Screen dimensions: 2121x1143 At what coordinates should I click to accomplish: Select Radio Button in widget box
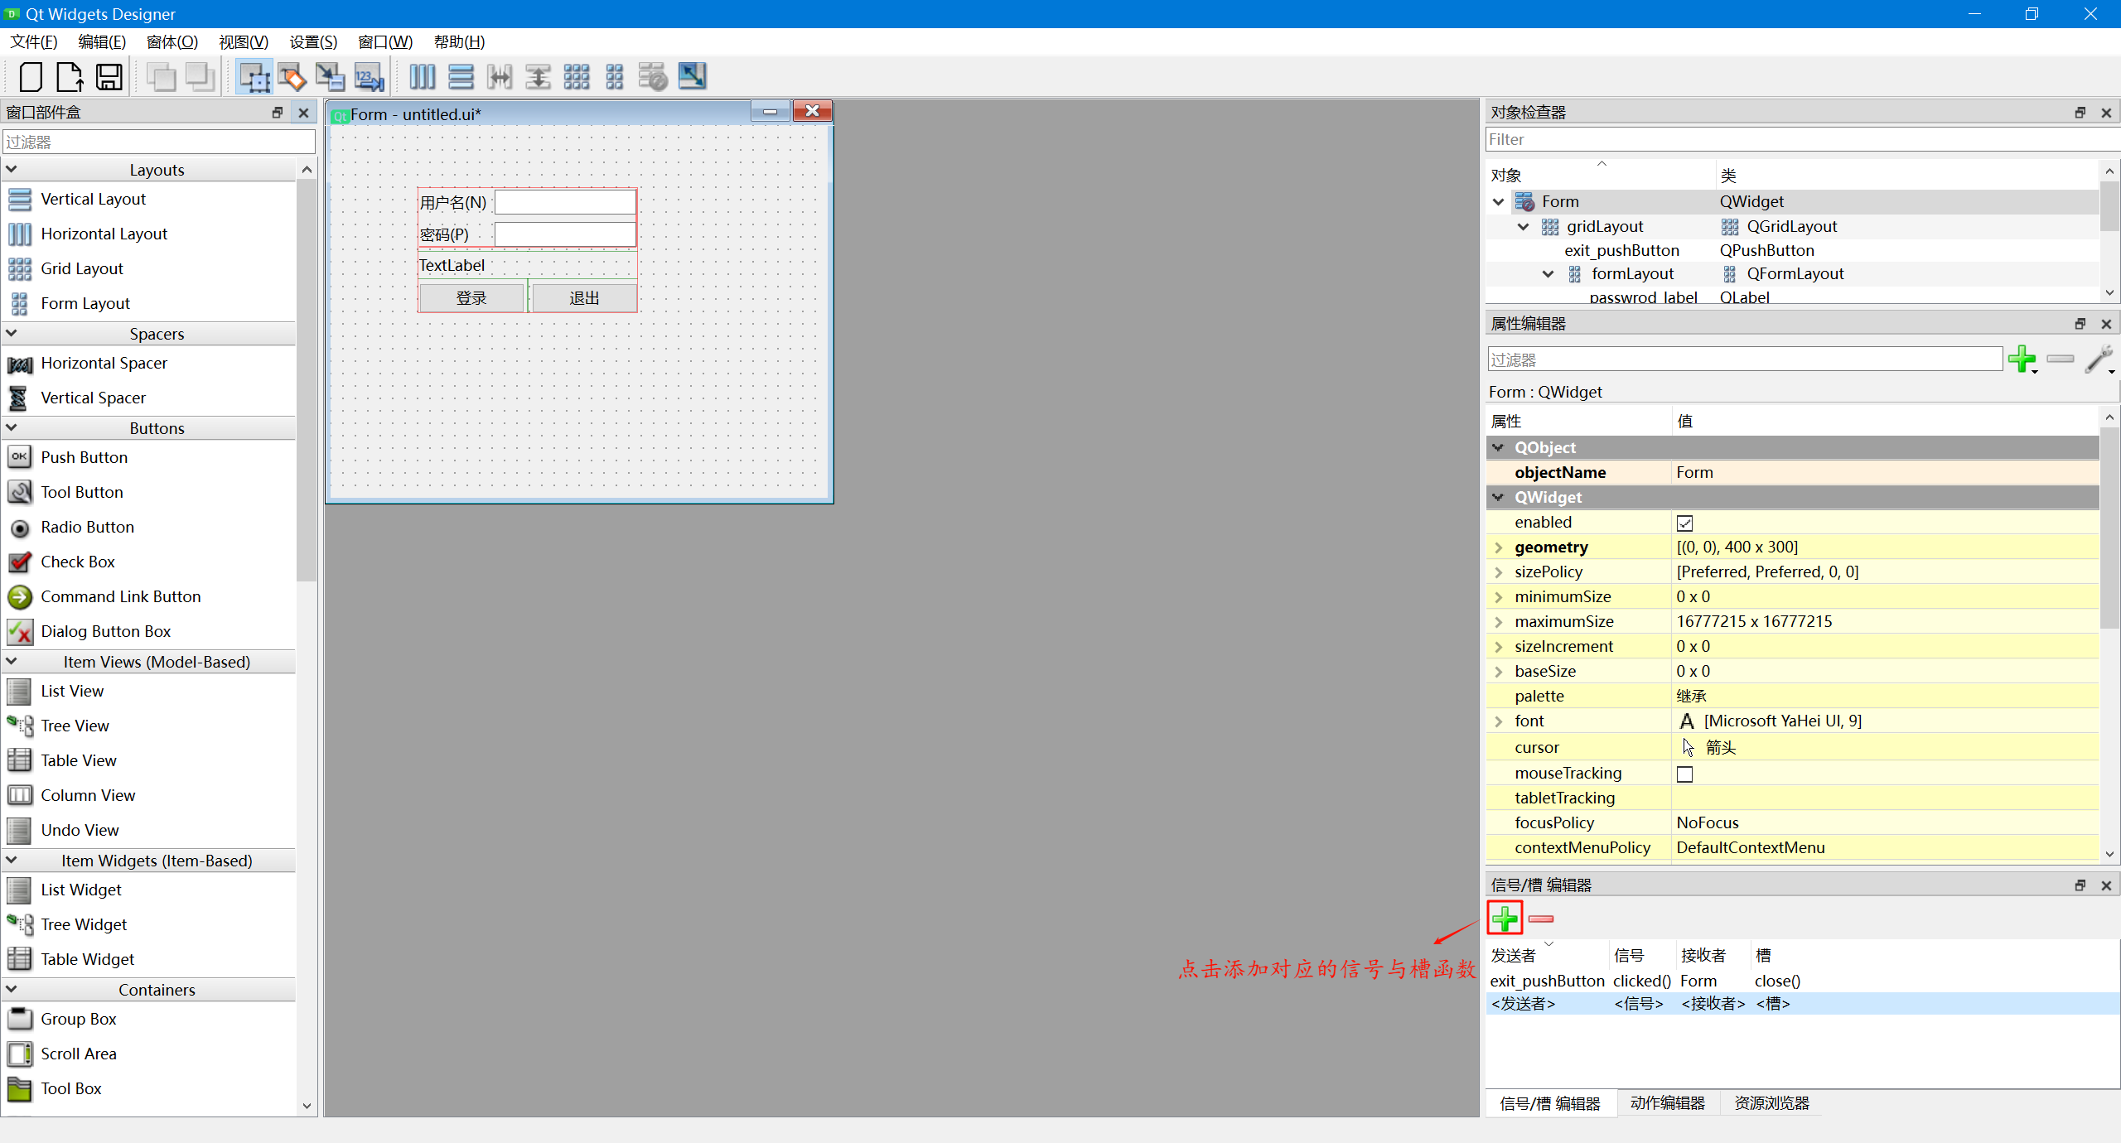click(87, 527)
